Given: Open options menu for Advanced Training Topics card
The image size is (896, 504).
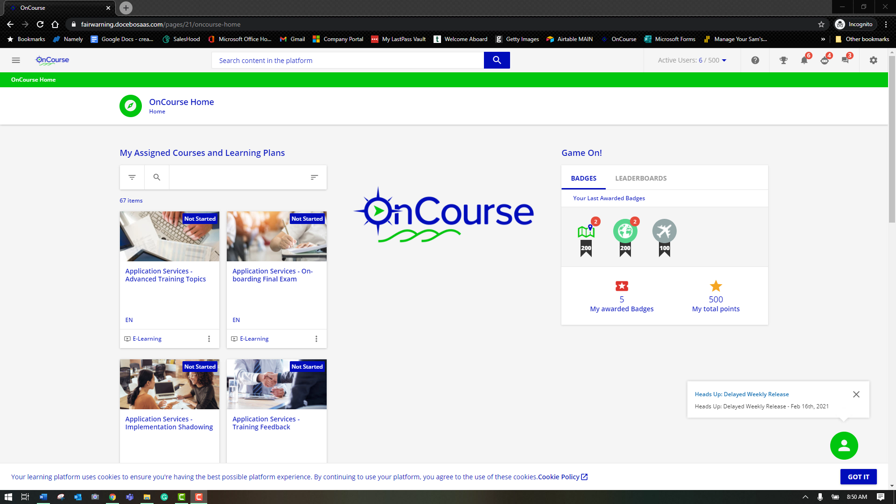Looking at the screenshot, I should 209,339.
